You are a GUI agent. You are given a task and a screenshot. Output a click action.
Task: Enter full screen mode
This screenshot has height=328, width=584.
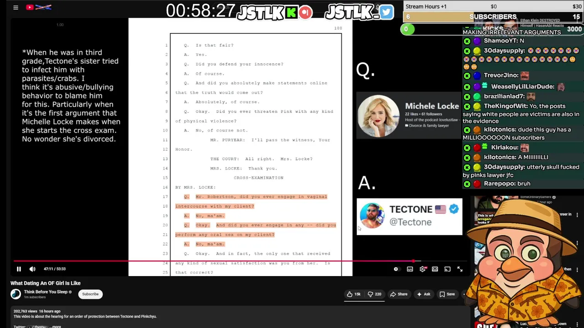[460, 269]
